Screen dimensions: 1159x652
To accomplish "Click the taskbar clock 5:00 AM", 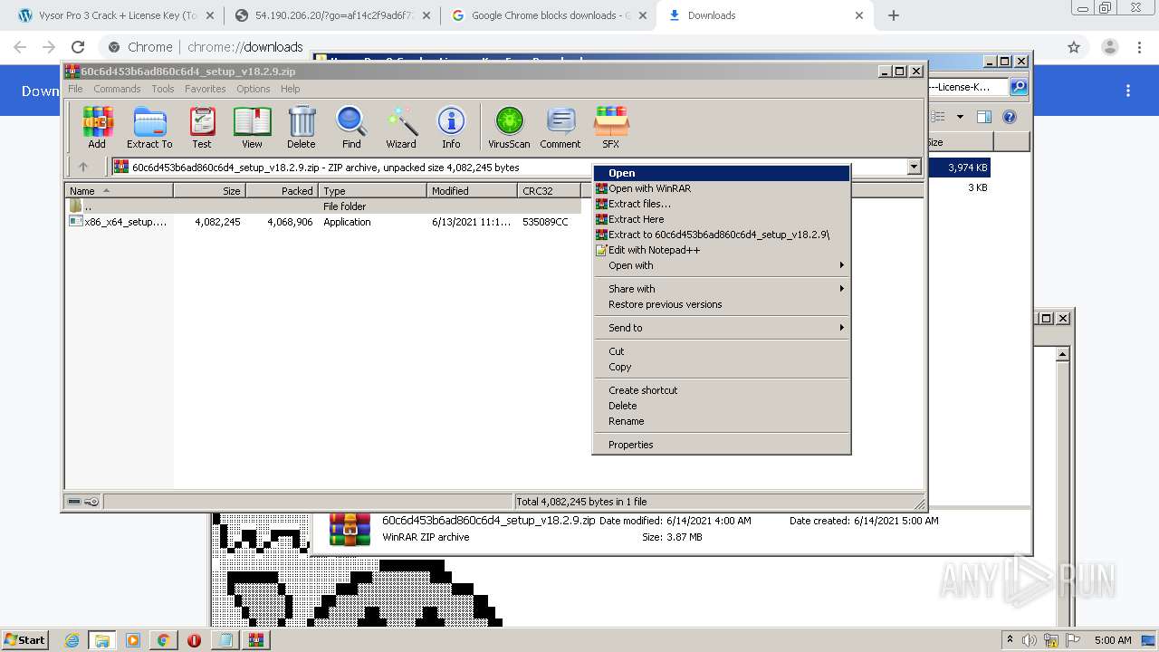I will coord(1113,640).
